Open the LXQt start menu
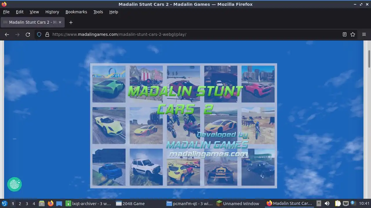The image size is (371, 208). tap(4, 203)
